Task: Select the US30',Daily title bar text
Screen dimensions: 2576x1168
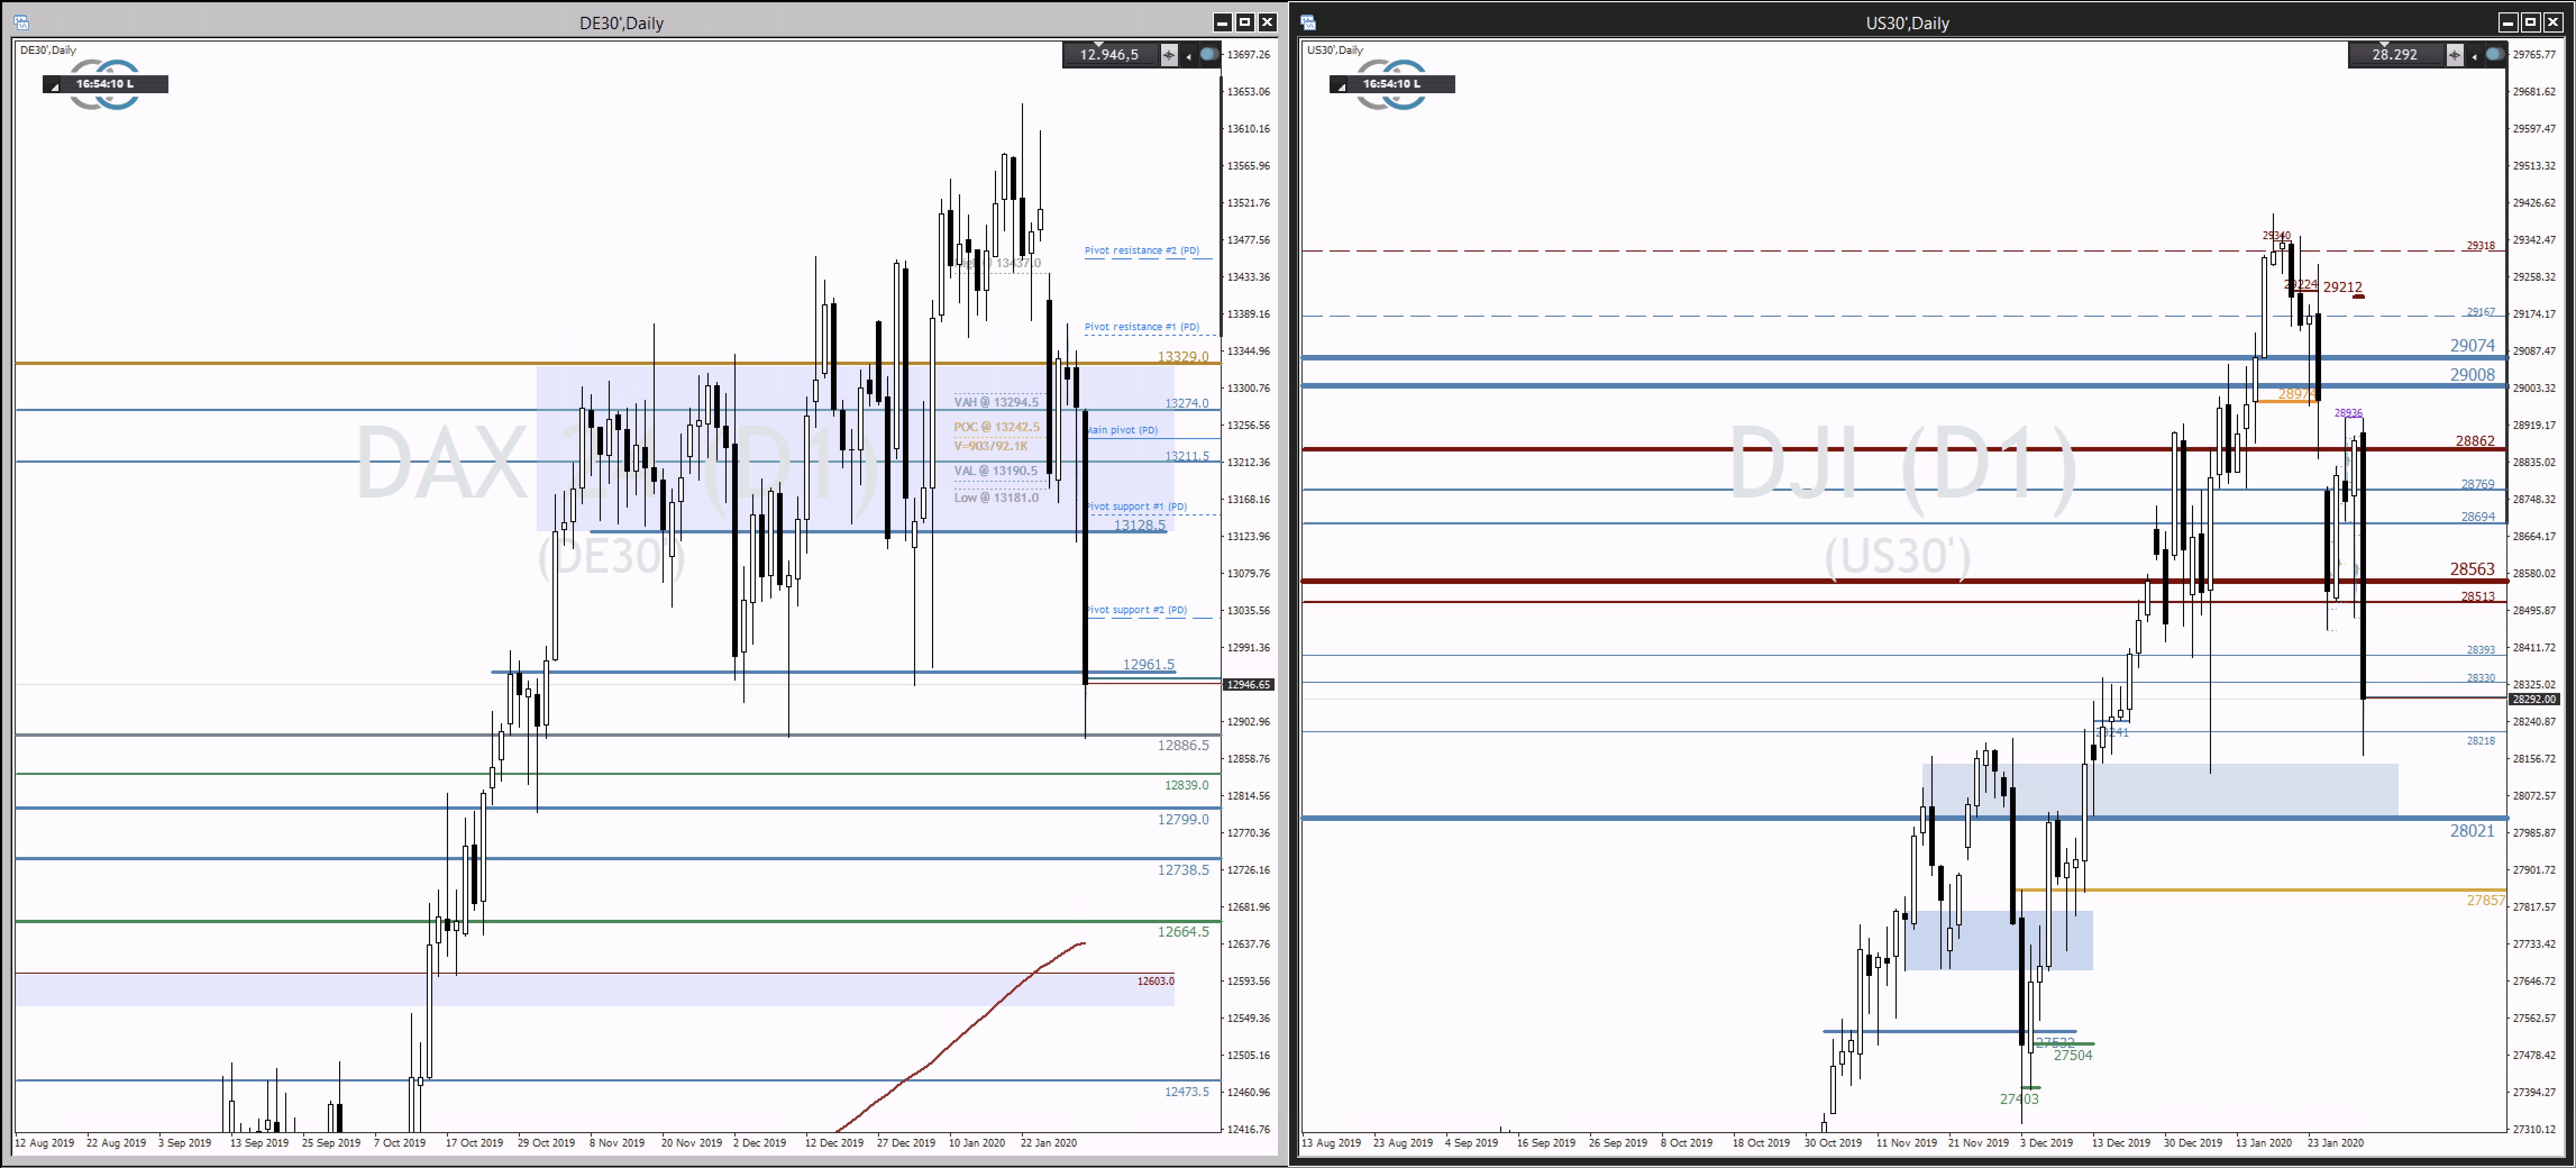Action: coord(1907,23)
